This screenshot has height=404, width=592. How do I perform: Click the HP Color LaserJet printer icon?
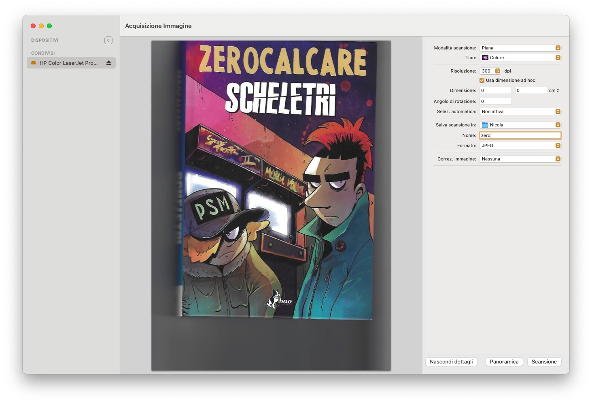click(34, 63)
